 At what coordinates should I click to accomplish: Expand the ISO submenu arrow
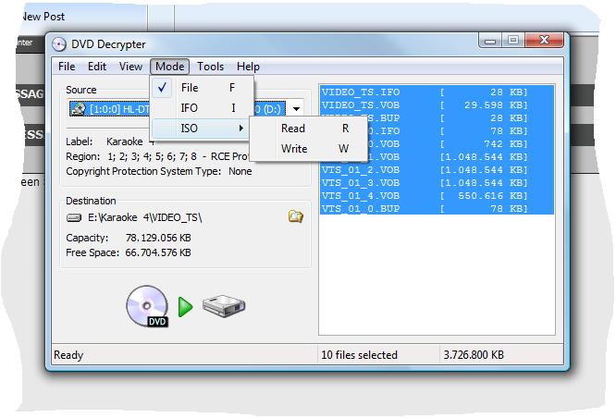241,128
